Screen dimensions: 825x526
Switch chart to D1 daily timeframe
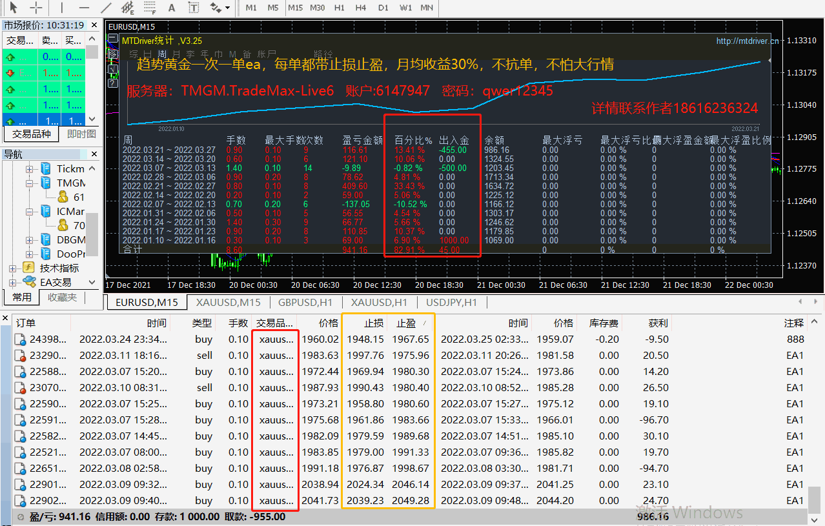point(383,8)
